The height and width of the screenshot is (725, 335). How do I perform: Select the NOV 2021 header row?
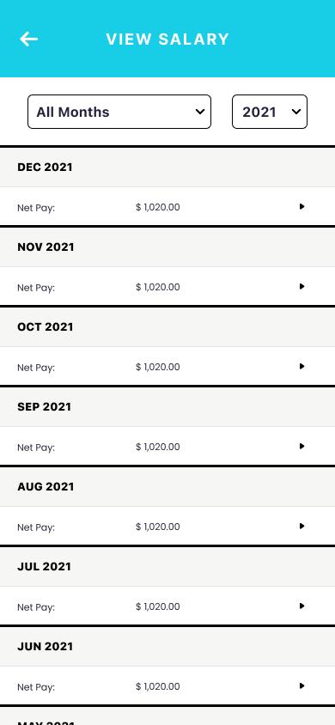pos(167,247)
